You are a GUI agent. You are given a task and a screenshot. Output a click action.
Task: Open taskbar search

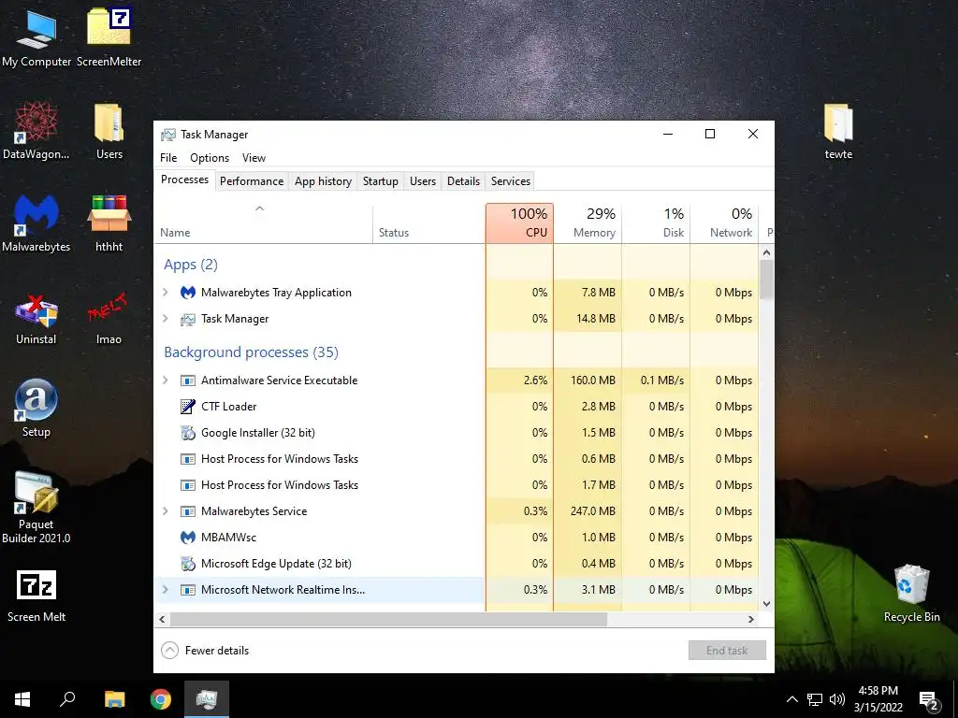coord(67,699)
